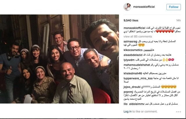The height and width of the screenshot is (119, 186).
Task: Open monazakiofficial username in the post header
Action: [x=144, y=7]
